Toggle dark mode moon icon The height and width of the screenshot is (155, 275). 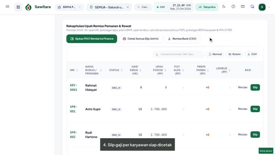[x=224, y=7]
